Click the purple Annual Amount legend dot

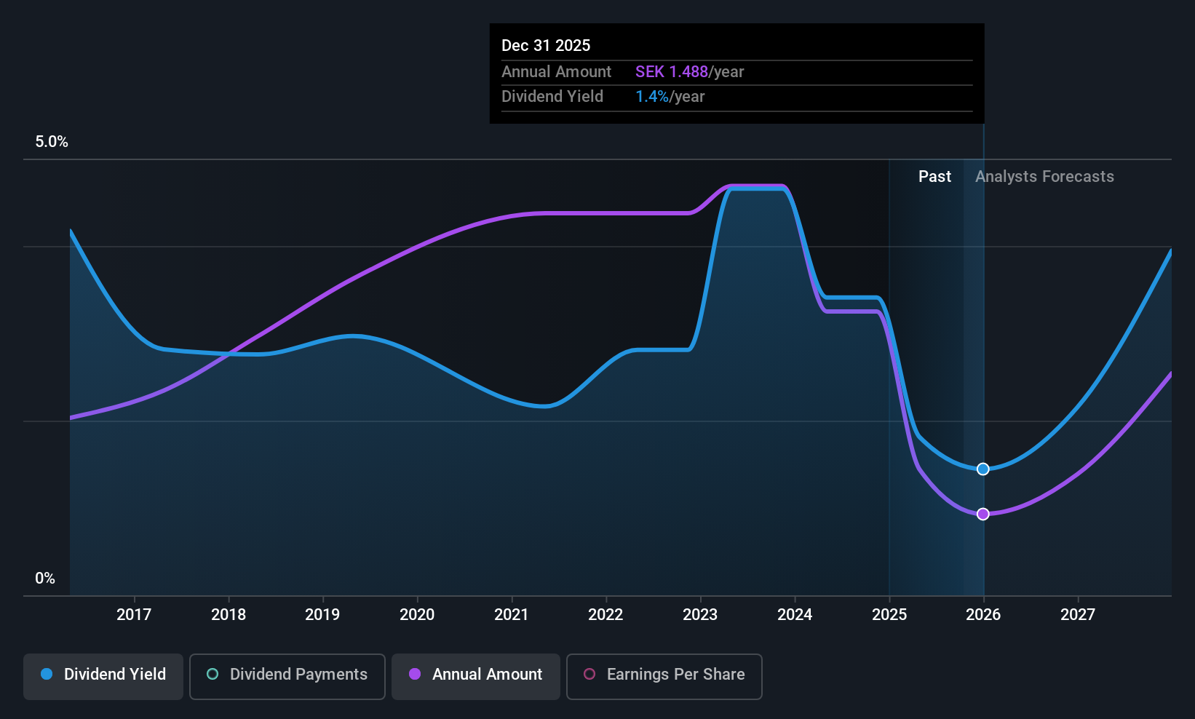click(415, 674)
